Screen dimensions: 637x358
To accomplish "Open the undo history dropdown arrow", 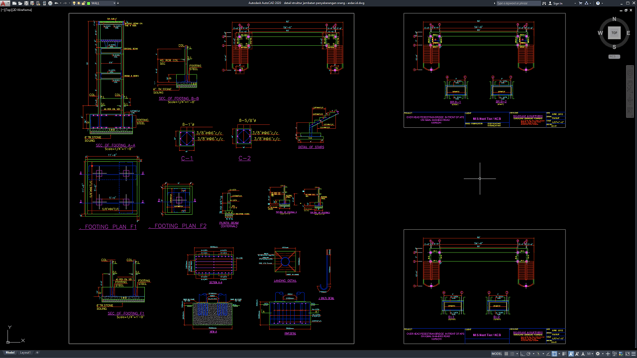I will pos(61,3).
